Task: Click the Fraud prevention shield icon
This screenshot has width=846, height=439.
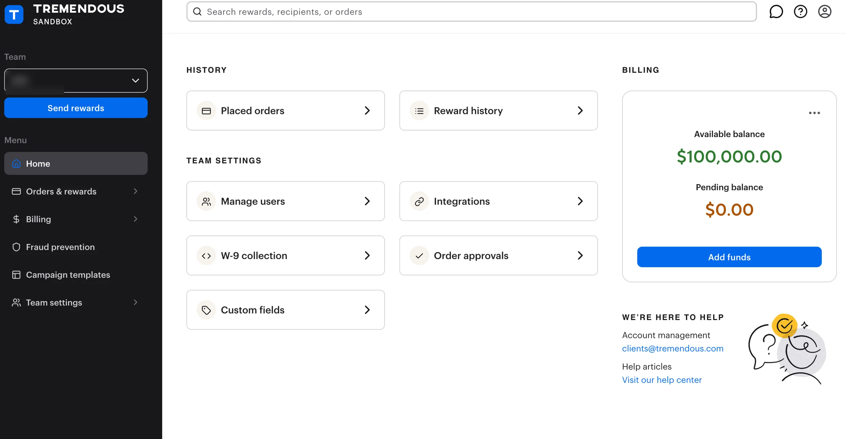Action: (x=16, y=247)
